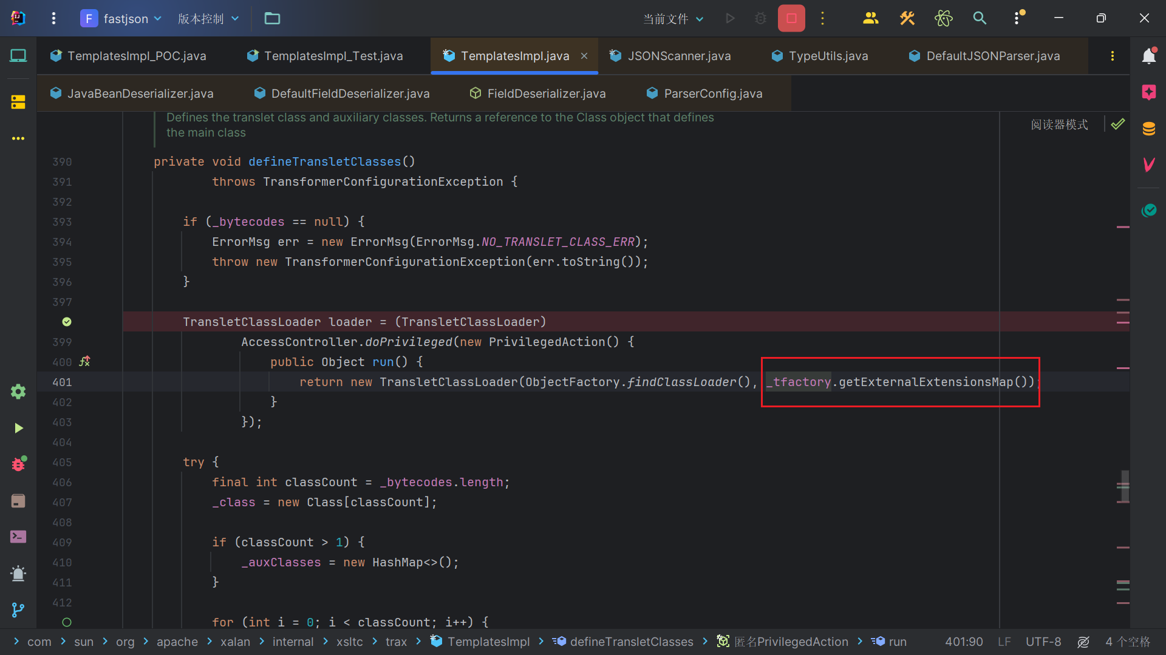Click the 'com' breadcrumb in navigation bar

39,642
